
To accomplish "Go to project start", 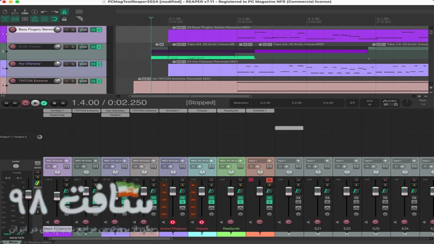I will click(x=6, y=103).
